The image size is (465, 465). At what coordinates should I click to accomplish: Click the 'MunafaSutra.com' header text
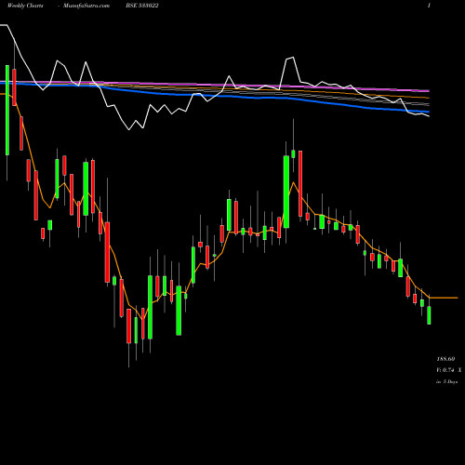pyautogui.click(x=86, y=6)
